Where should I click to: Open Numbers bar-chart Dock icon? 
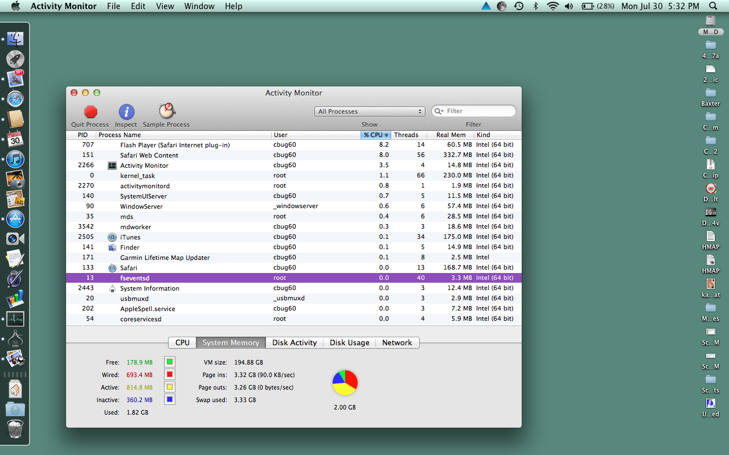[x=15, y=298]
